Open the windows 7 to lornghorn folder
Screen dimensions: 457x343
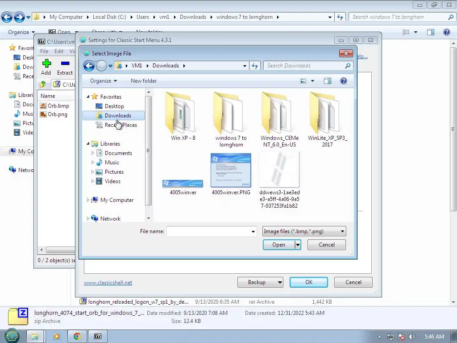(231, 120)
